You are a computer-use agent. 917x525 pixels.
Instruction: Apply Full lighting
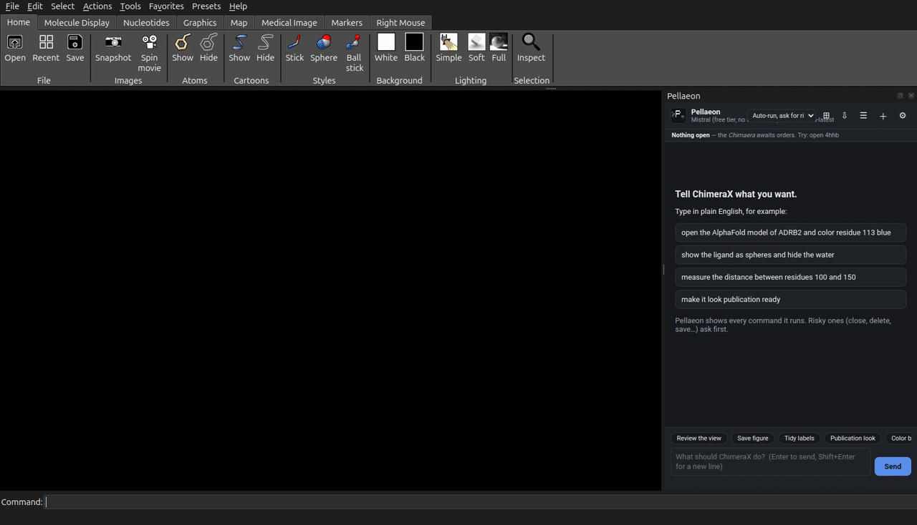[499, 42]
